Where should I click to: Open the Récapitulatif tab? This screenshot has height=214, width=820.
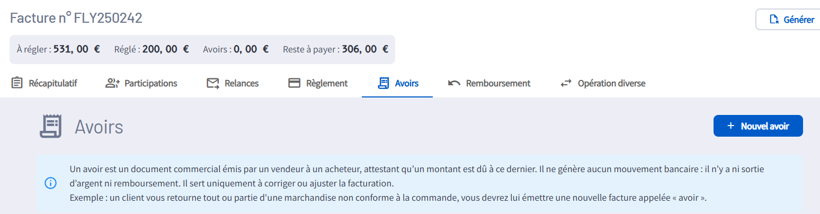53,83
